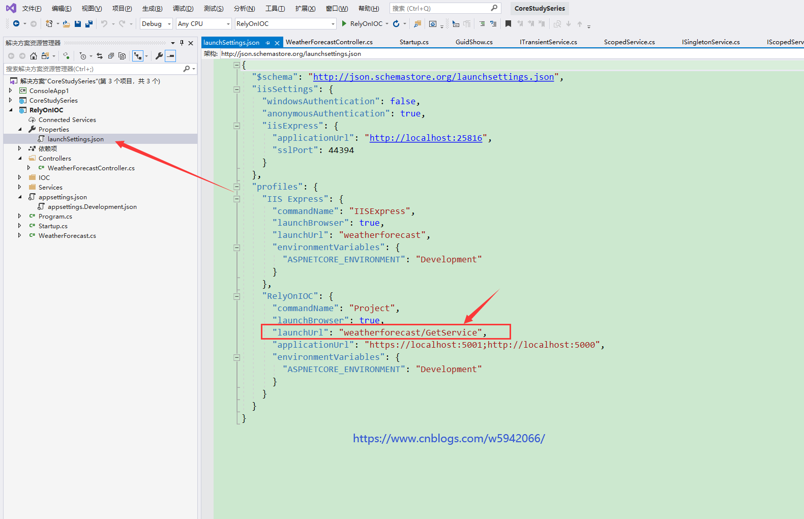Viewport: 804px width, 519px height.
Task: Open Properties via the wrench icon
Action: (x=159, y=56)
